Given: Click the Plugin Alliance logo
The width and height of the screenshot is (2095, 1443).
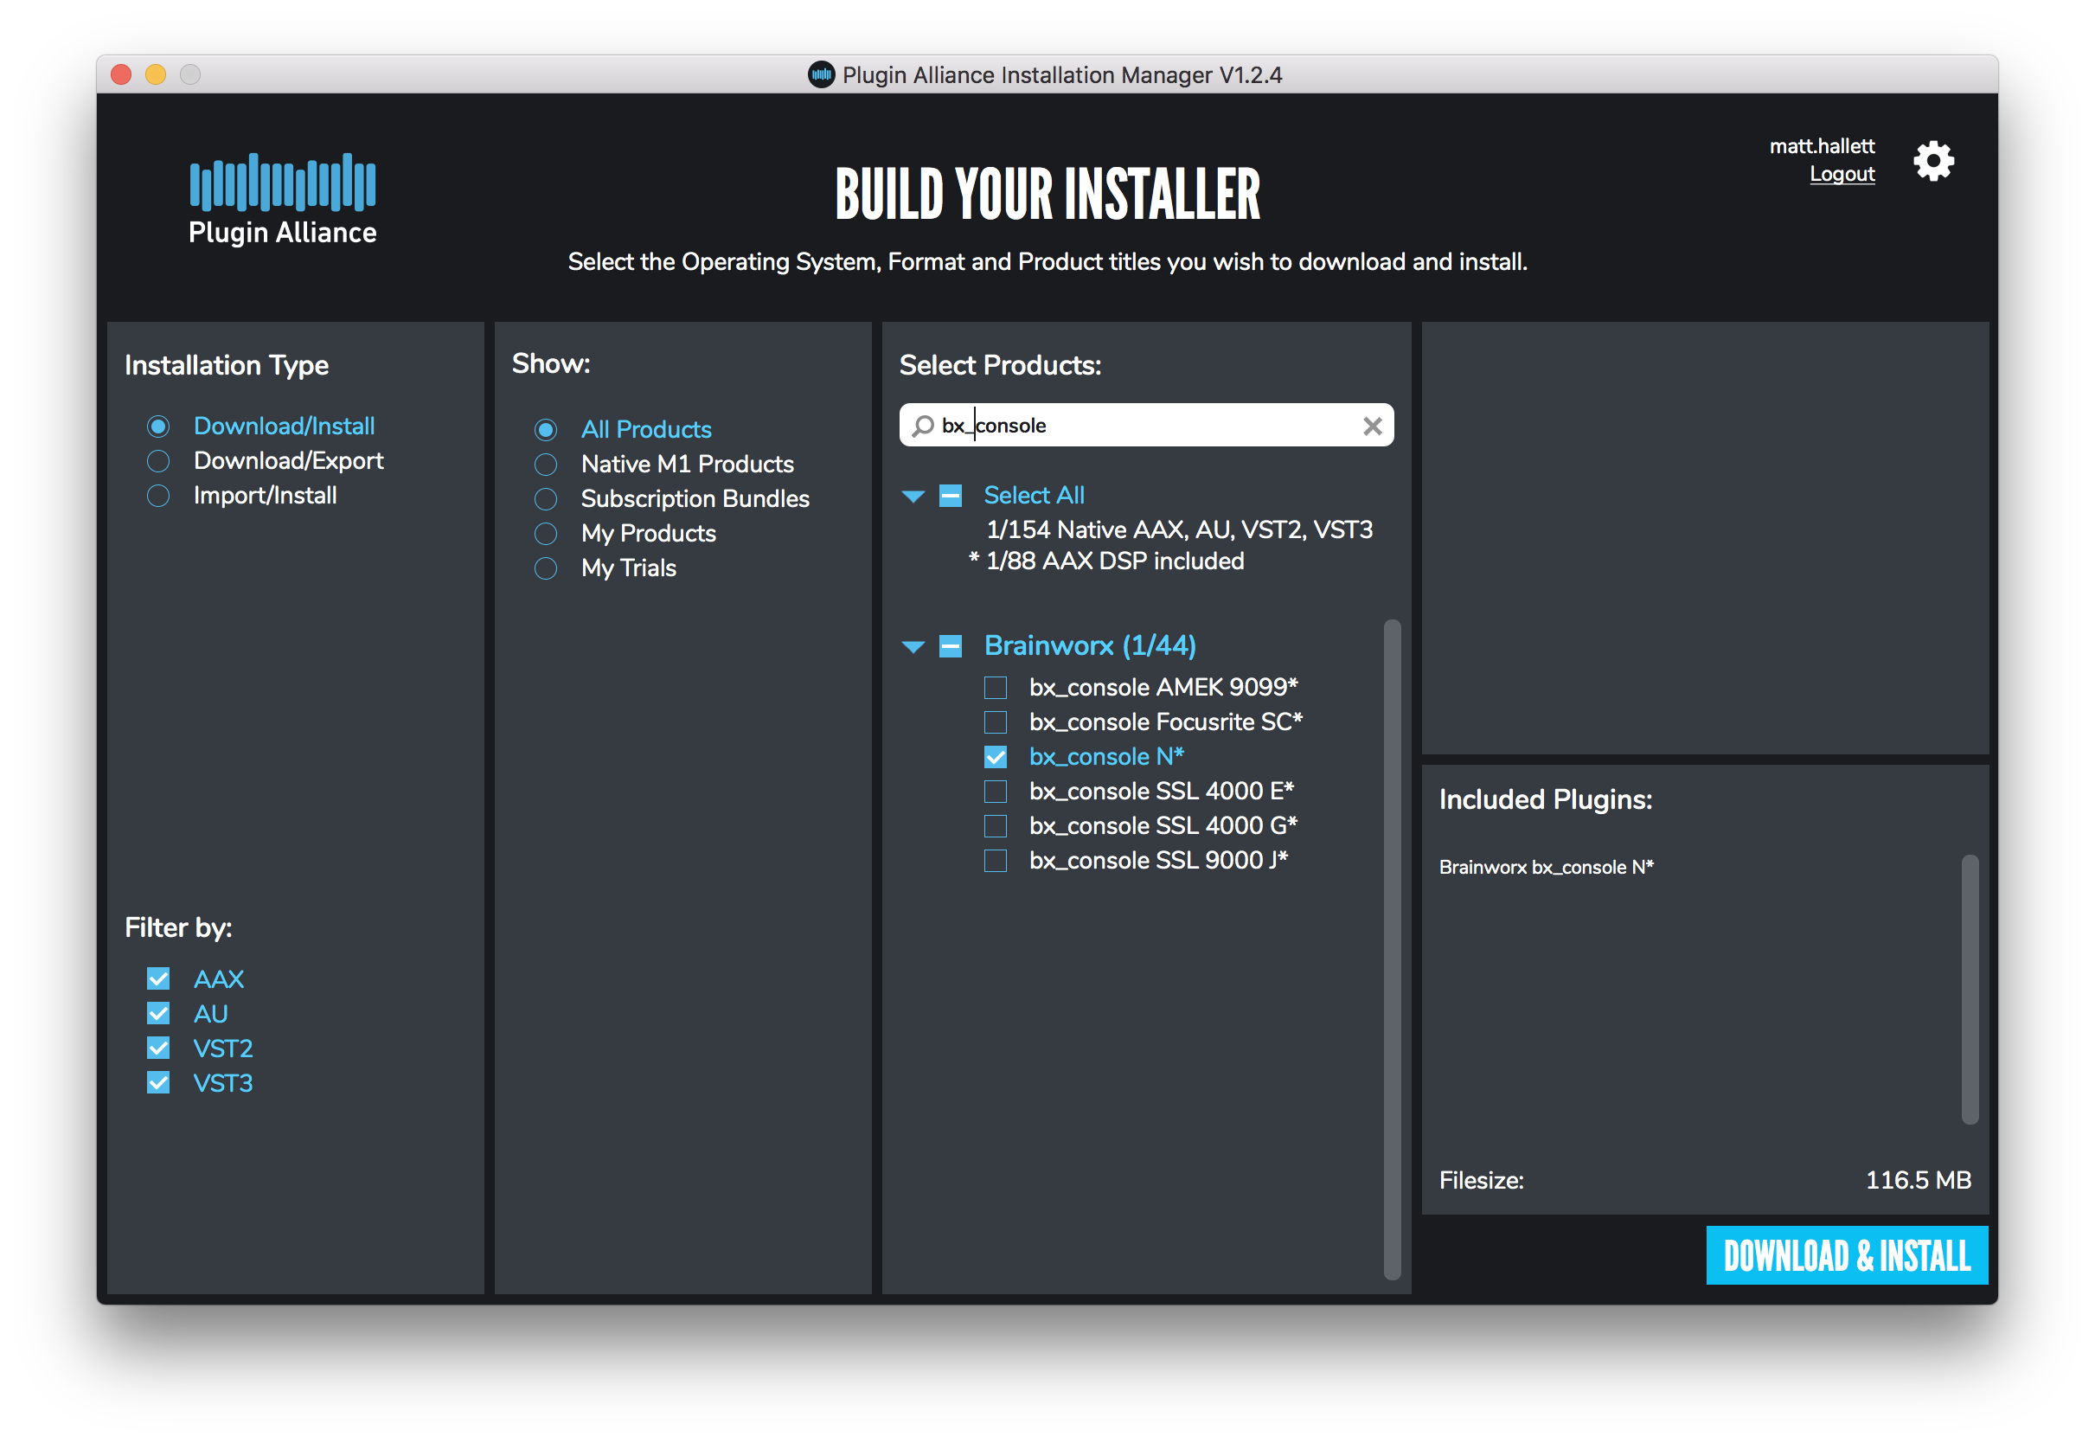Looking at the screenshot, I should point(282,199).
